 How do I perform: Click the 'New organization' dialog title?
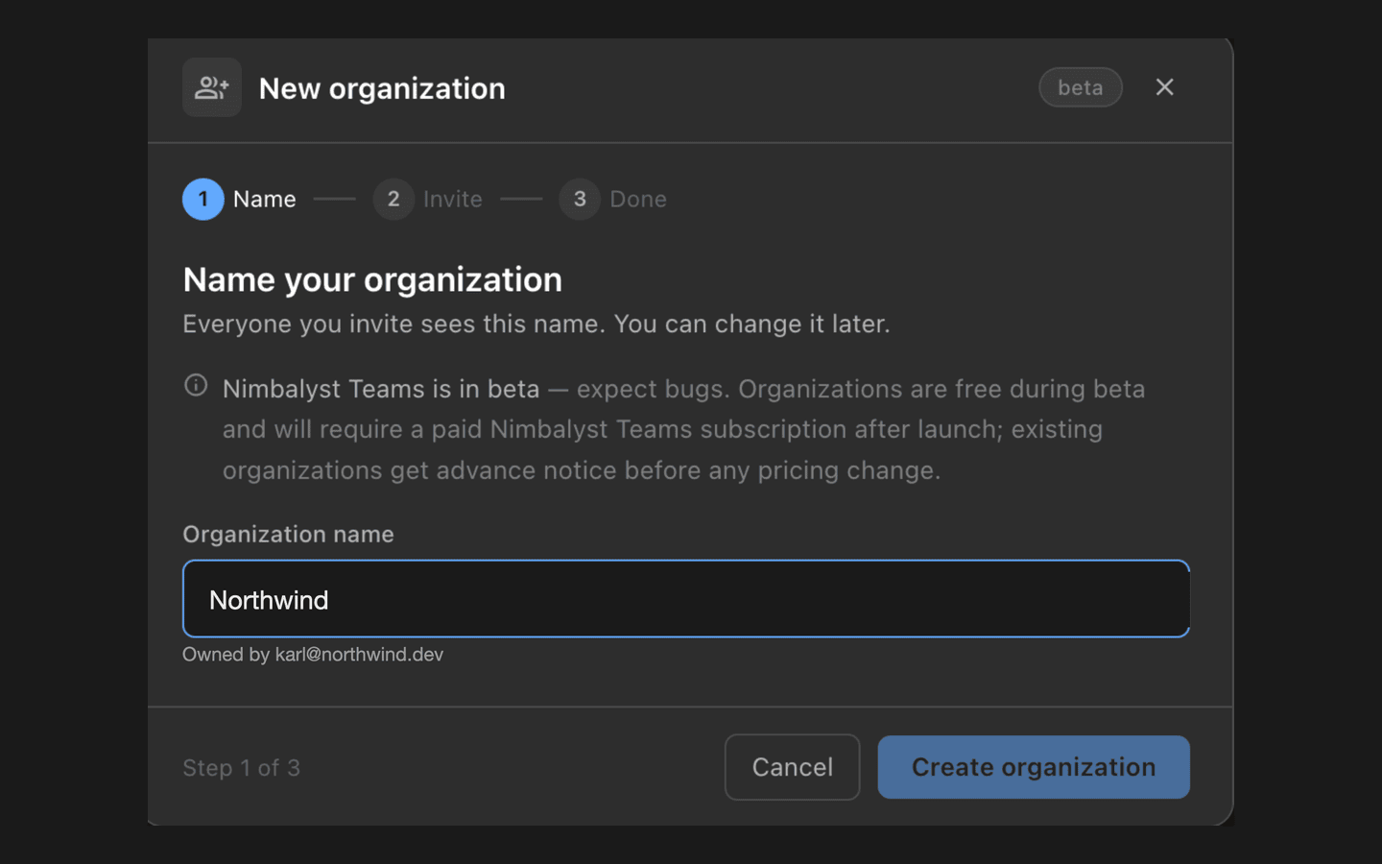[x=382, y=88]
